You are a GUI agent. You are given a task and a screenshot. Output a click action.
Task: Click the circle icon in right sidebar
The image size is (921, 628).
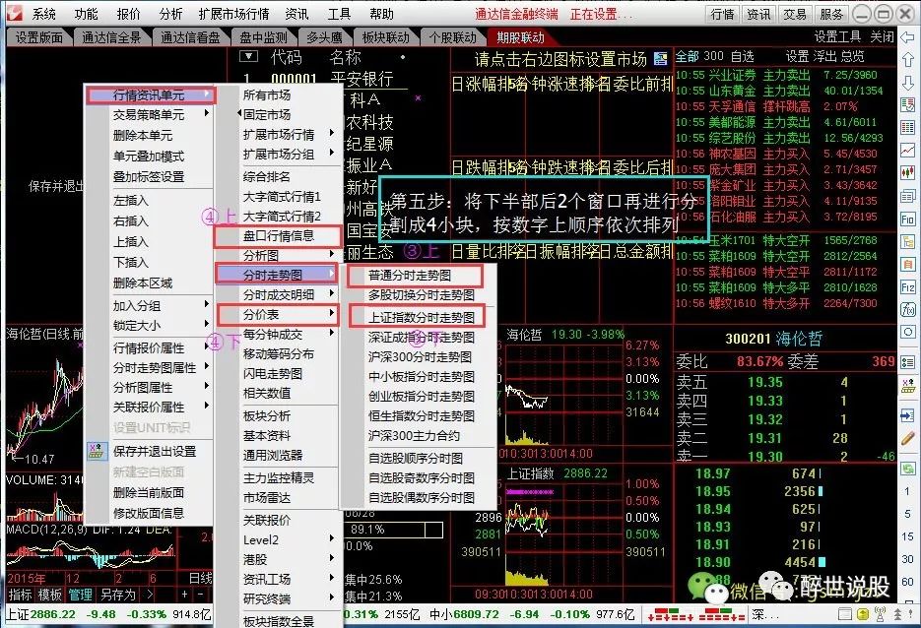pyautogui.click(x=907, y=332)
